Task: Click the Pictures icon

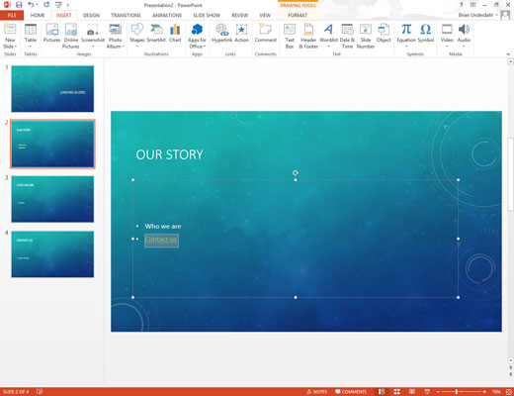Action: click(x=52, y=34)
